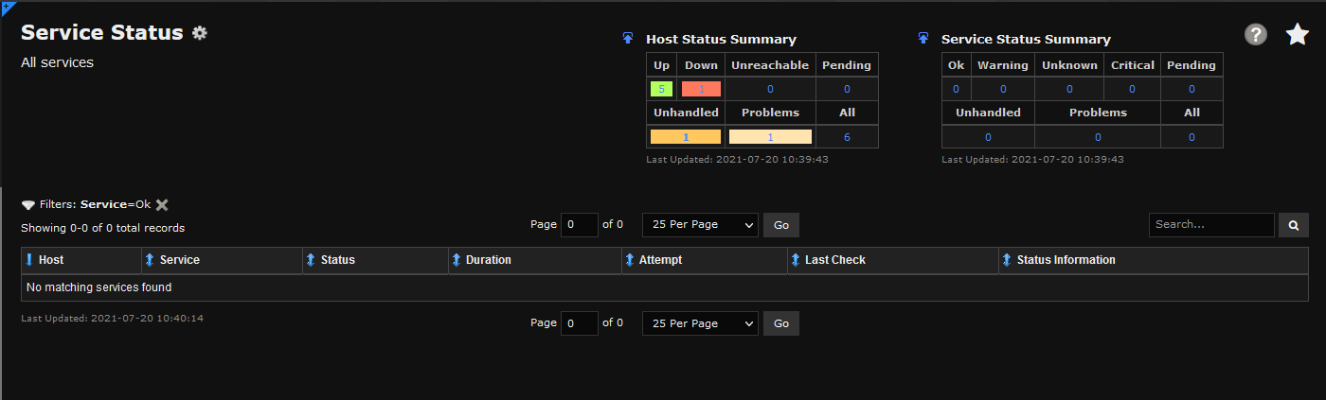The height and width of the screenshot is (400, 1326).
Task: Sort by Service column
Action: 179,260
